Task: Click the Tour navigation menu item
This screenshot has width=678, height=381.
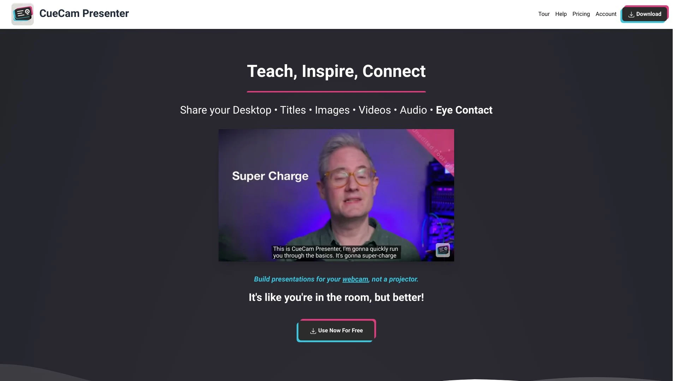Action: pos(543,14)
